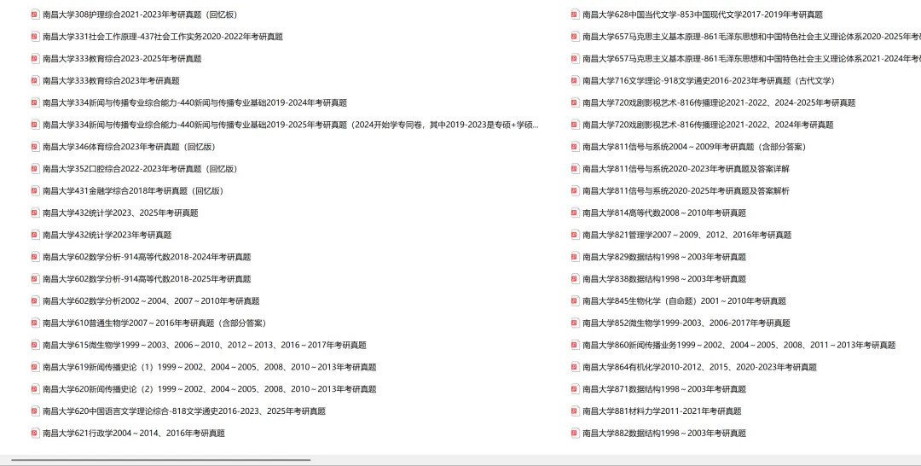Select 882数据结构1998~2003年考研真题 file name
This screenshot has width=921, height=466.
tap(663, 433)
